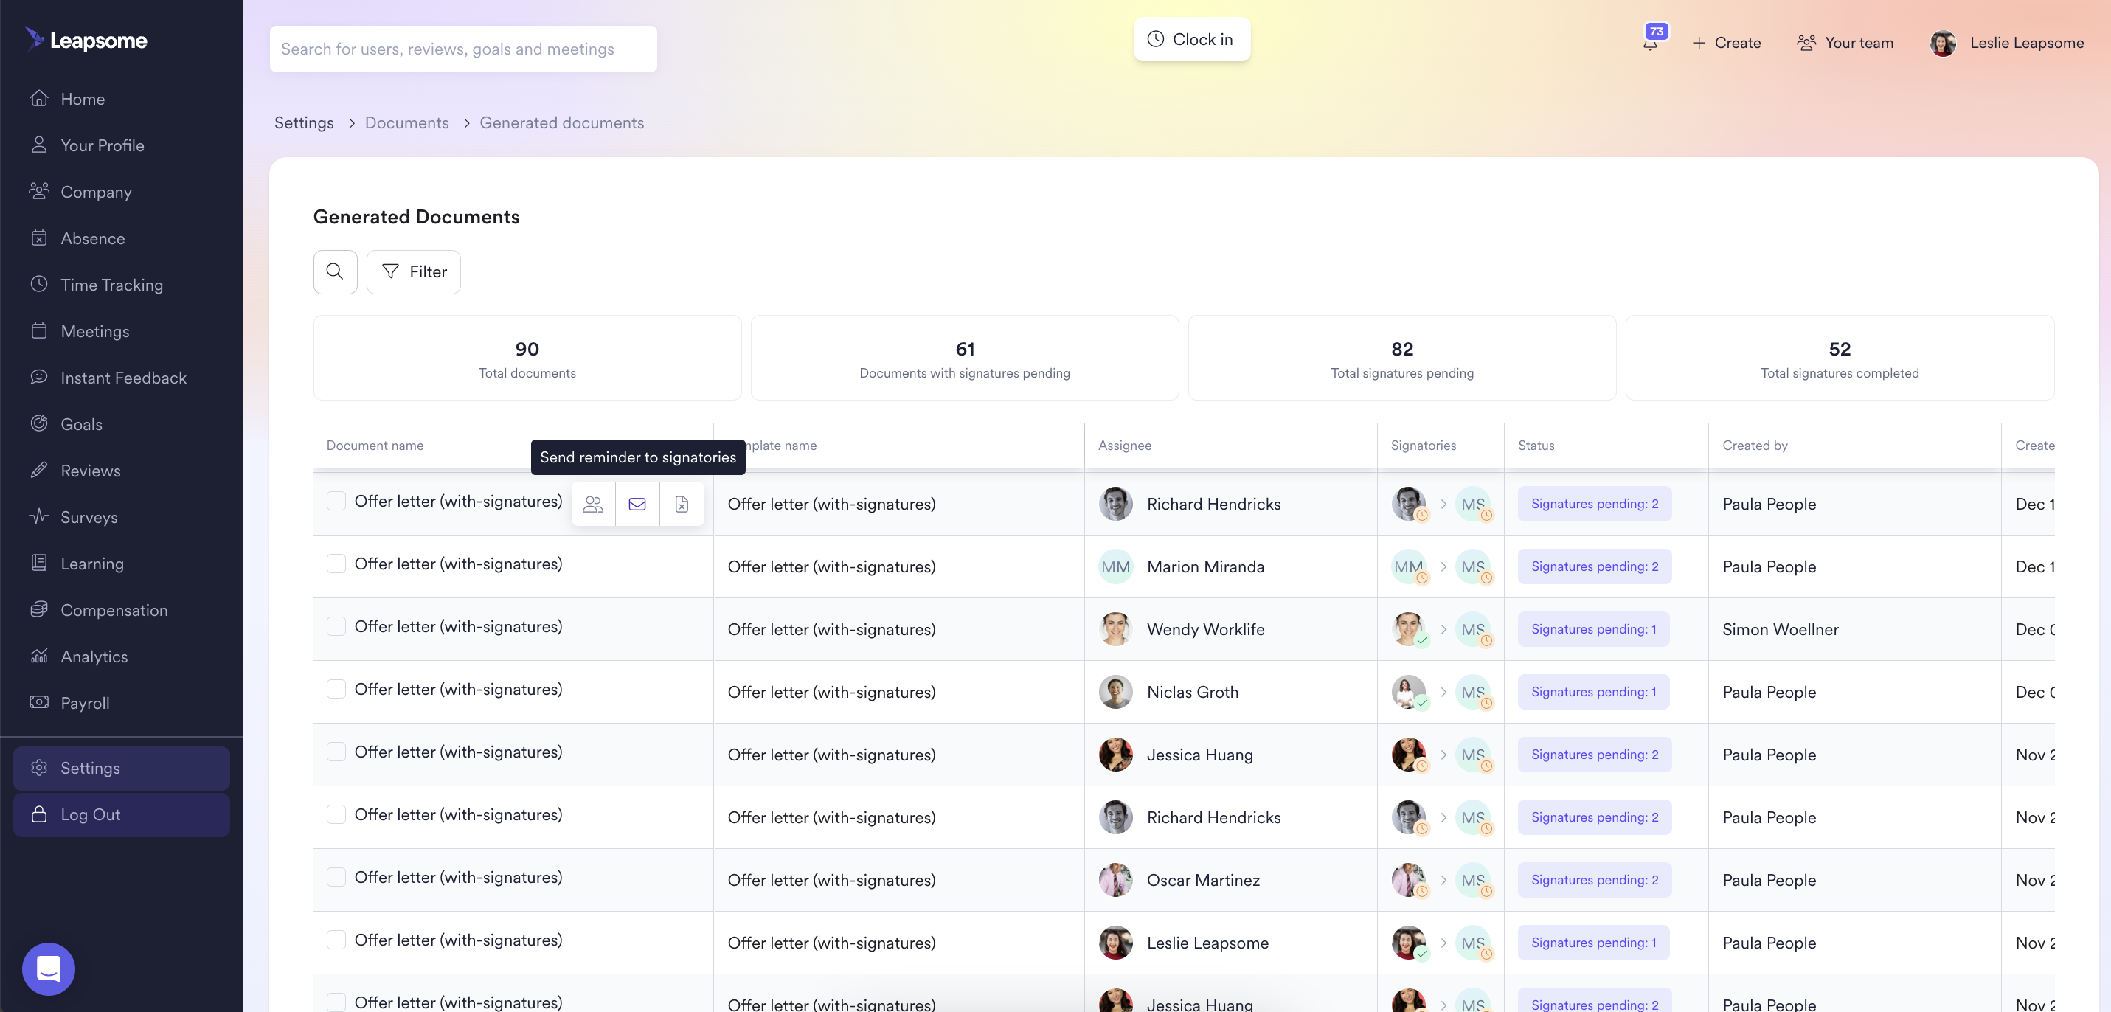
Task: Click the signatories people icon in first row
Action: (x=592, y=504)
